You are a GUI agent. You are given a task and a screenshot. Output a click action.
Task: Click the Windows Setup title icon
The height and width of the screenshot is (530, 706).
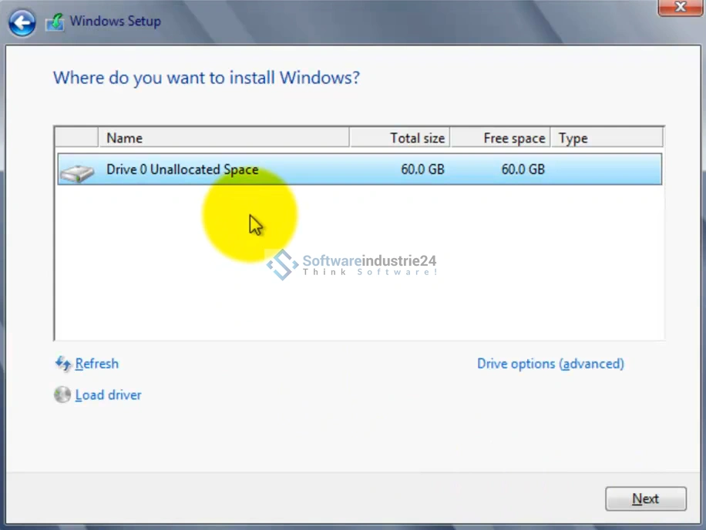point(54,22)
